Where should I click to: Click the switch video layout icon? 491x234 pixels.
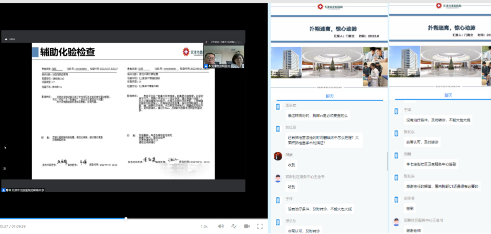pyautogui.click(x=234, y=226)
